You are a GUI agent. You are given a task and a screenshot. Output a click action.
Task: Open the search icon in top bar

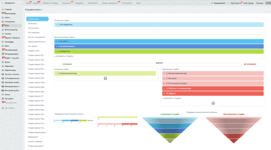212,3
